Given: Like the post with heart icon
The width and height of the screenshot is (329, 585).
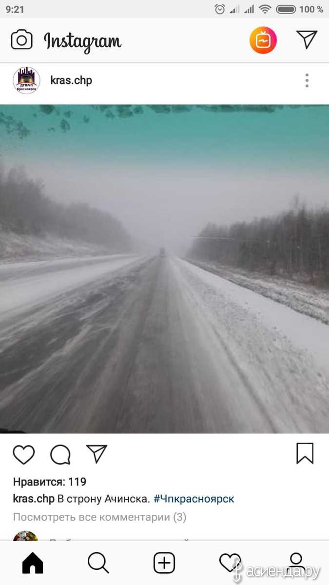Looking at the screenshot, I should tap(24, 454).
